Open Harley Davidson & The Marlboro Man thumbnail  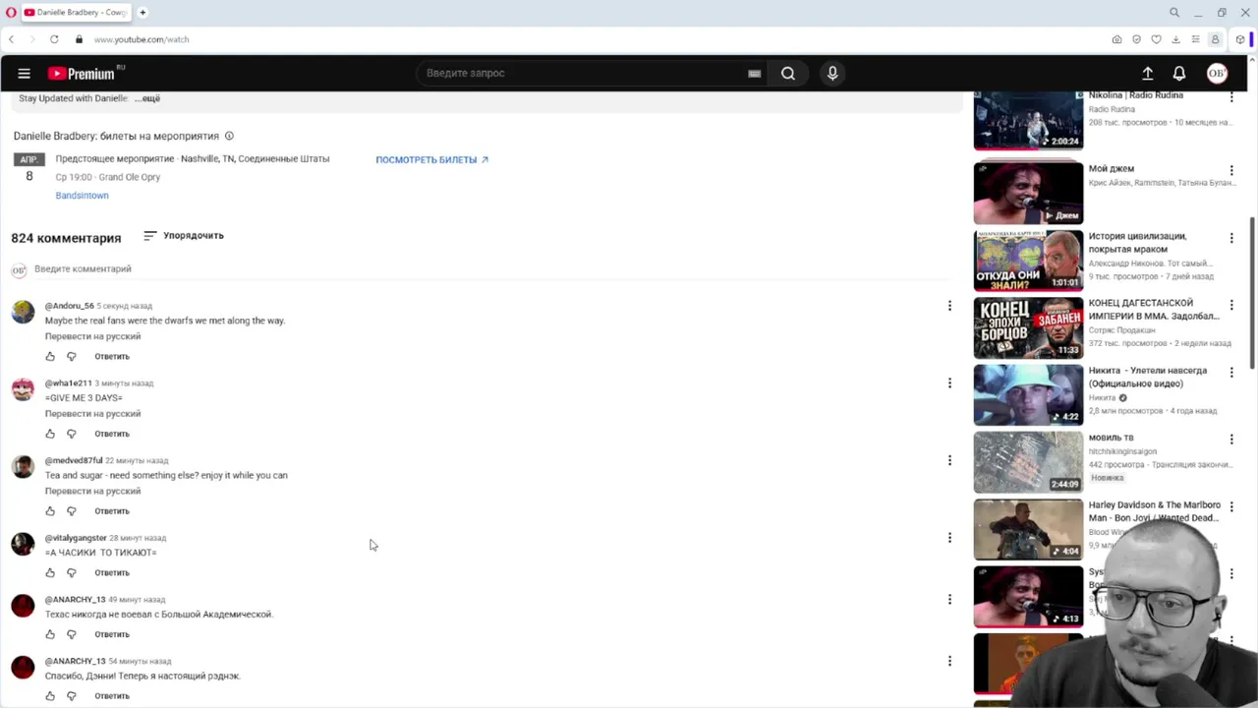1028,529
